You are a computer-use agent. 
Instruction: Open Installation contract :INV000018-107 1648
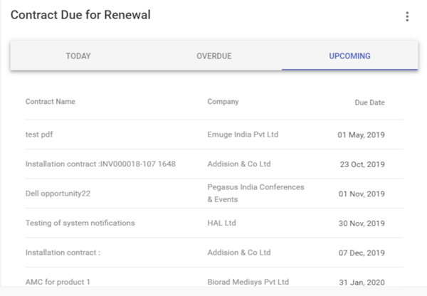pyautogui.click(x=100, y=164)
